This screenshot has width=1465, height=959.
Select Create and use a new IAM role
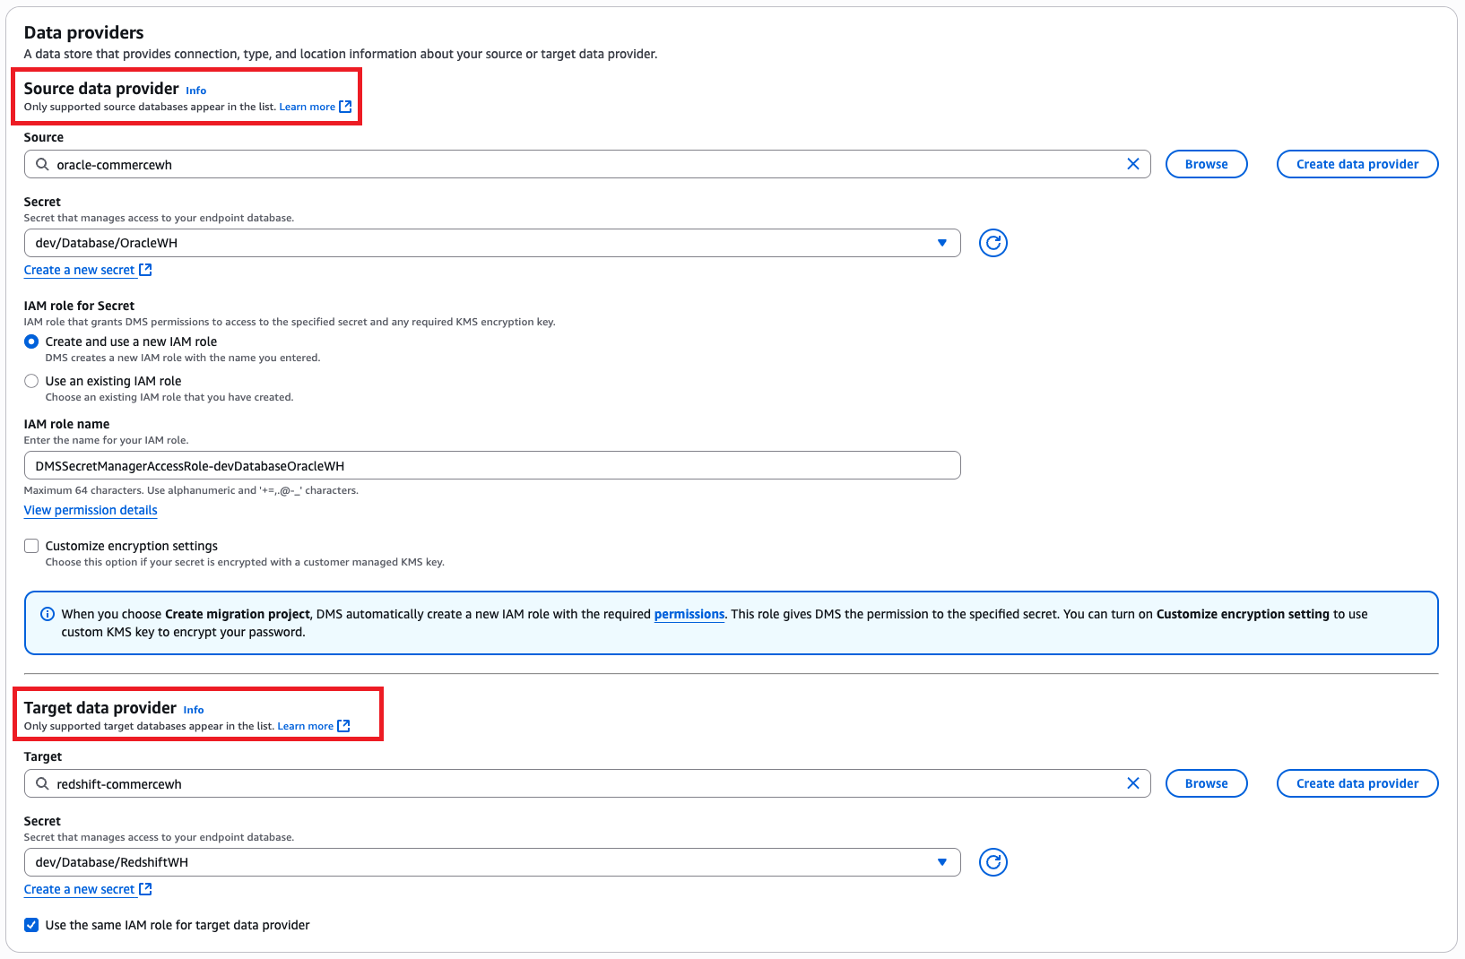[x=31, y=341]
